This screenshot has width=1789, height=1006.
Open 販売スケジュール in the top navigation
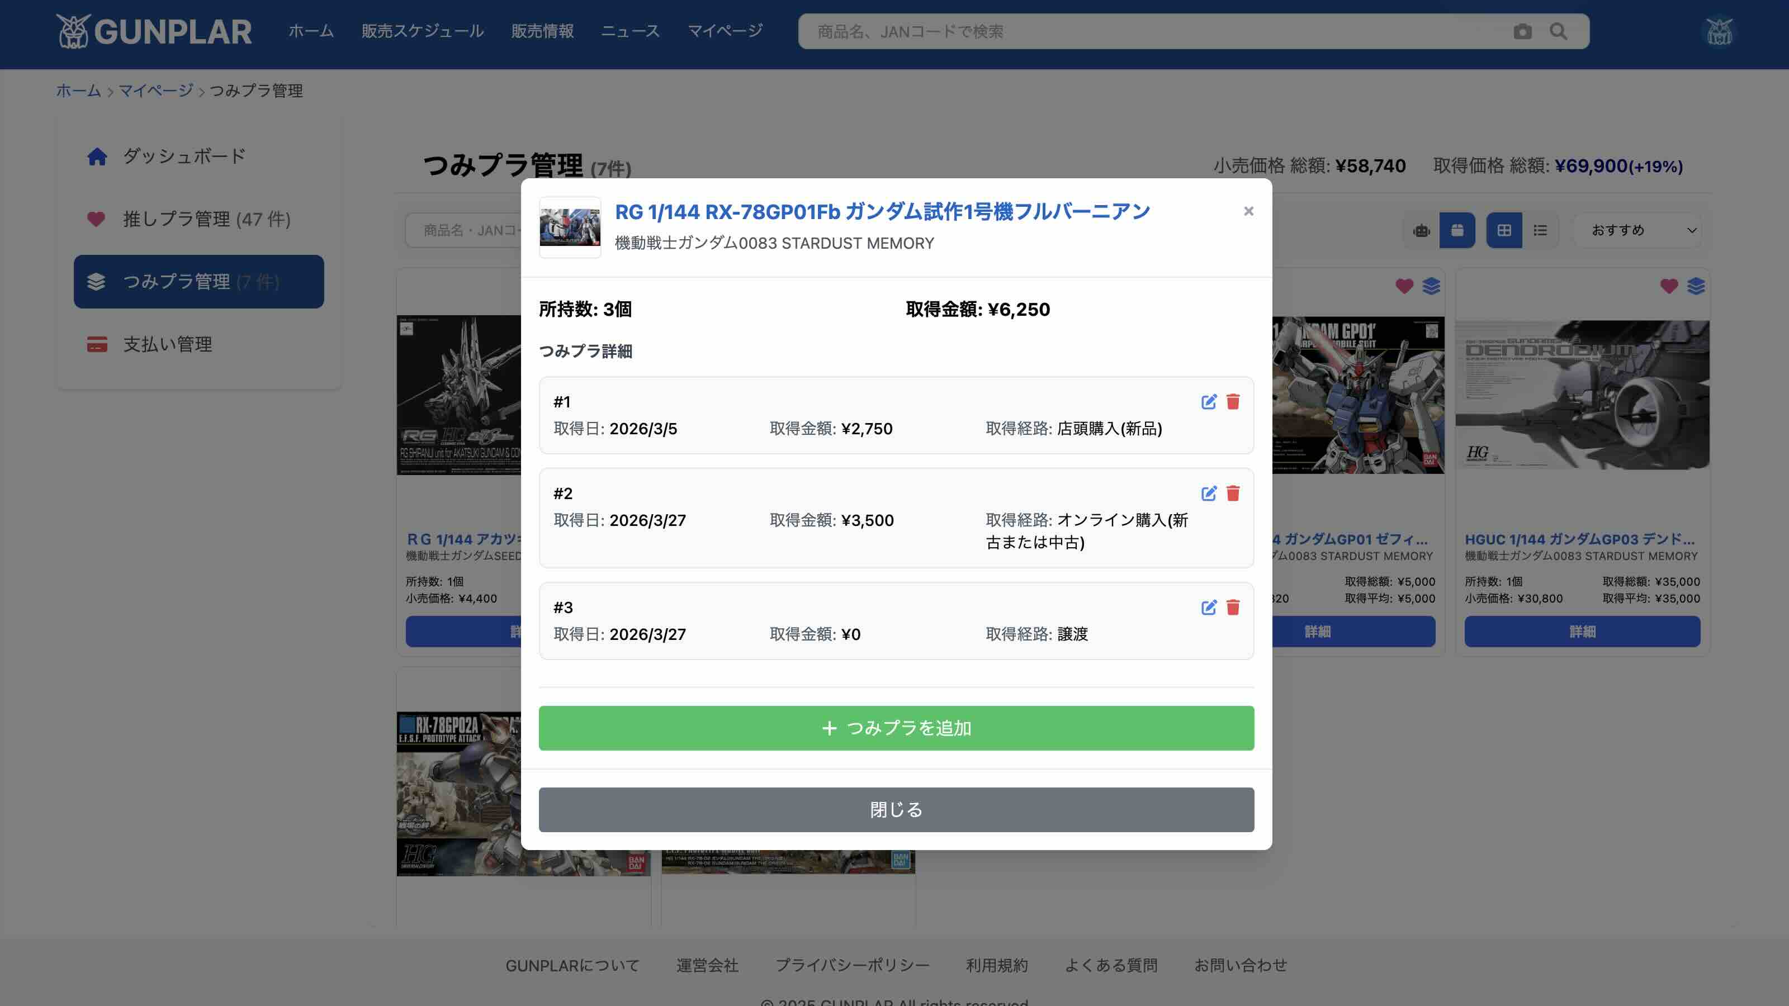[422, 31]
